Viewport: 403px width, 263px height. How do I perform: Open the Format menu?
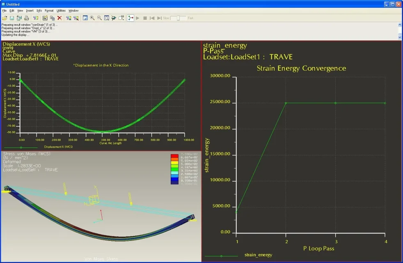[x=49, y=11]
